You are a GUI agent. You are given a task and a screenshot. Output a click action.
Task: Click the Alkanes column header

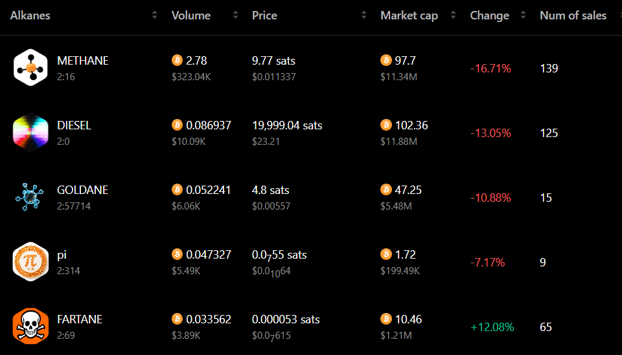coord(30,16)
